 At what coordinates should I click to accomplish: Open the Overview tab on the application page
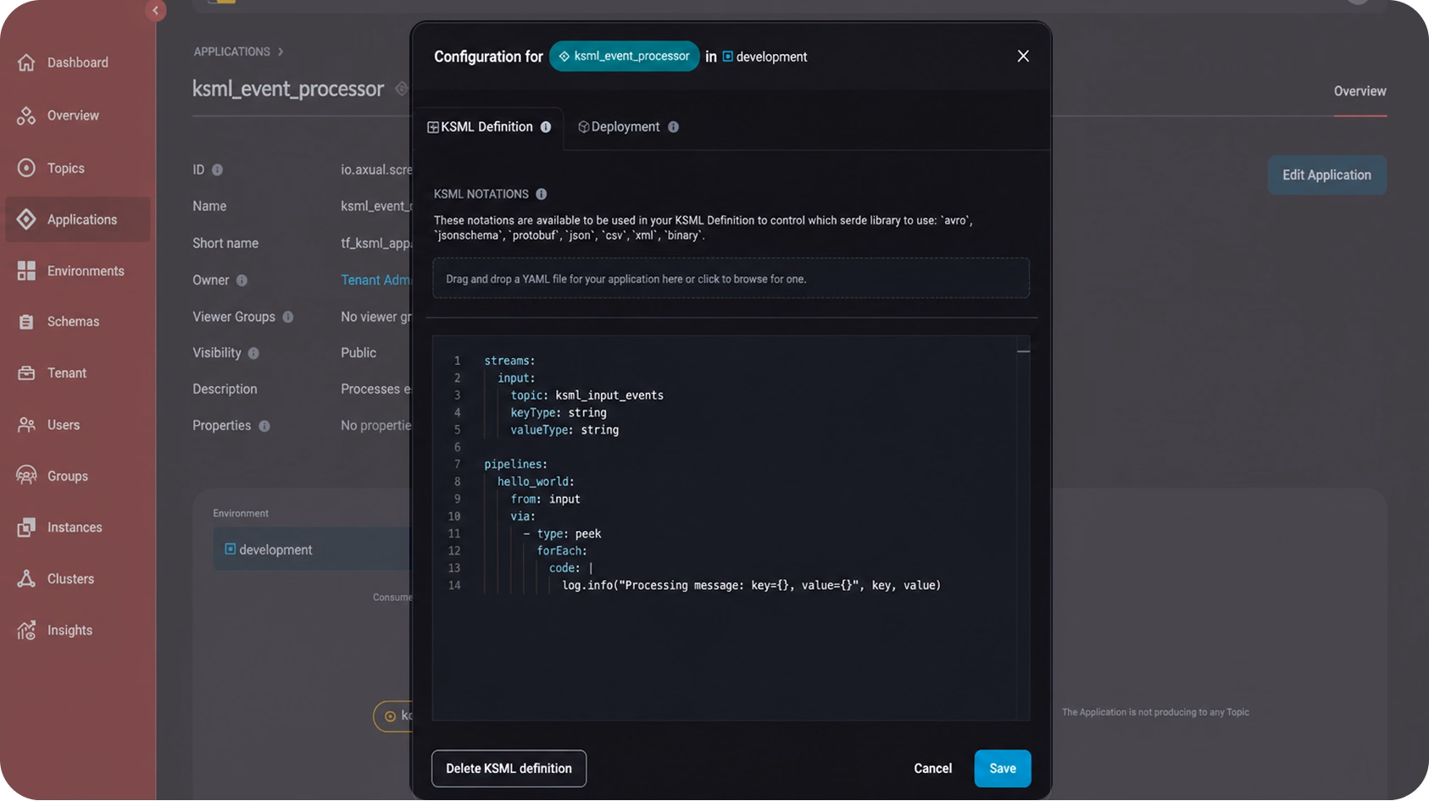[1359, 91]
